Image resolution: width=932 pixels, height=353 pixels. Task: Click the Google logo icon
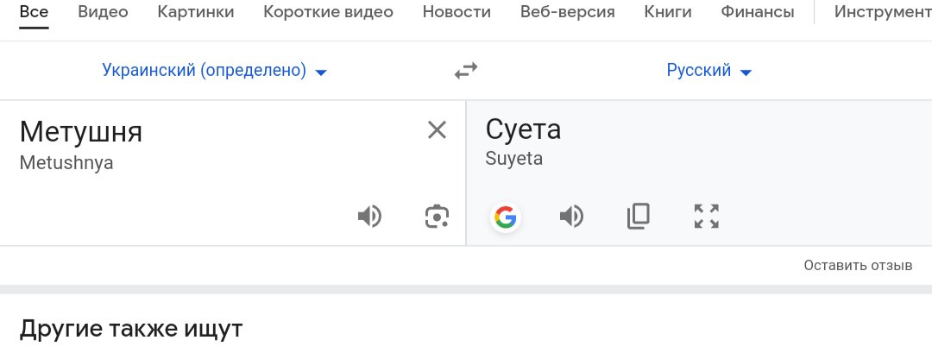click(506, 217)
